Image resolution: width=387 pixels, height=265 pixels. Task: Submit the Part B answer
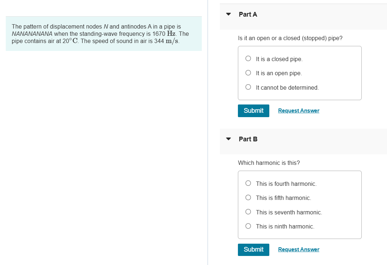pyautogui.click(x=253, y=249)
